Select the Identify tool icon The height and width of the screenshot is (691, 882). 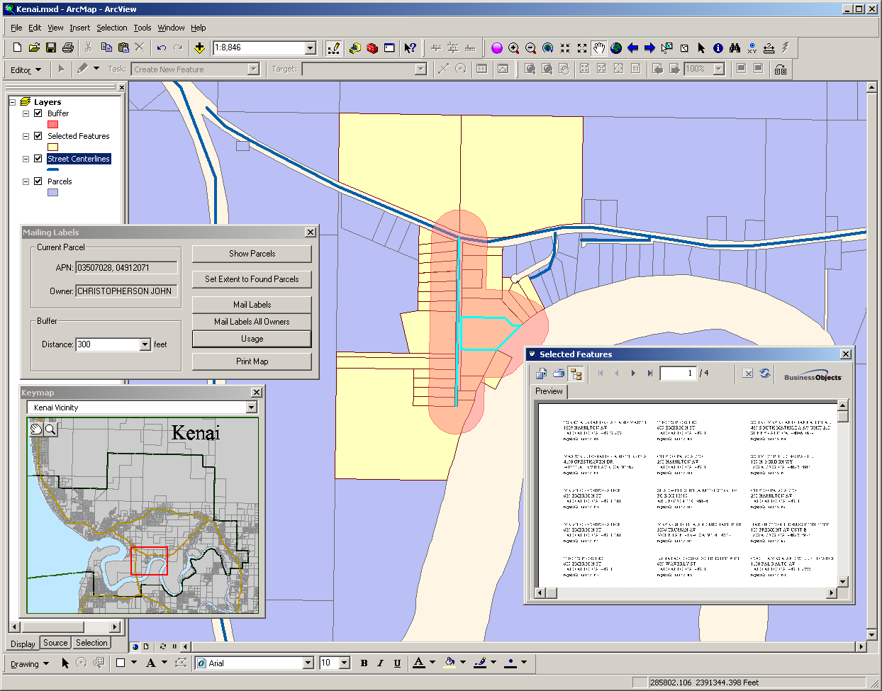[718, 47]
